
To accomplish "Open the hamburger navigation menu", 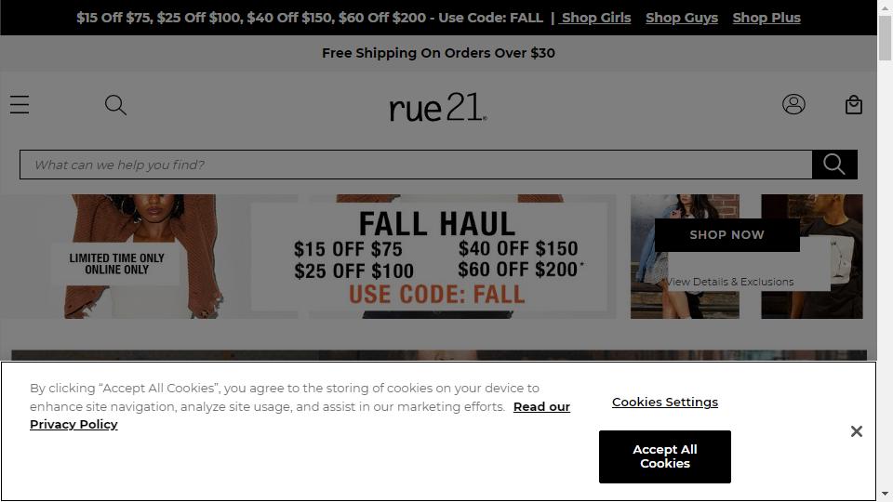I will click(x=20, y=105).
